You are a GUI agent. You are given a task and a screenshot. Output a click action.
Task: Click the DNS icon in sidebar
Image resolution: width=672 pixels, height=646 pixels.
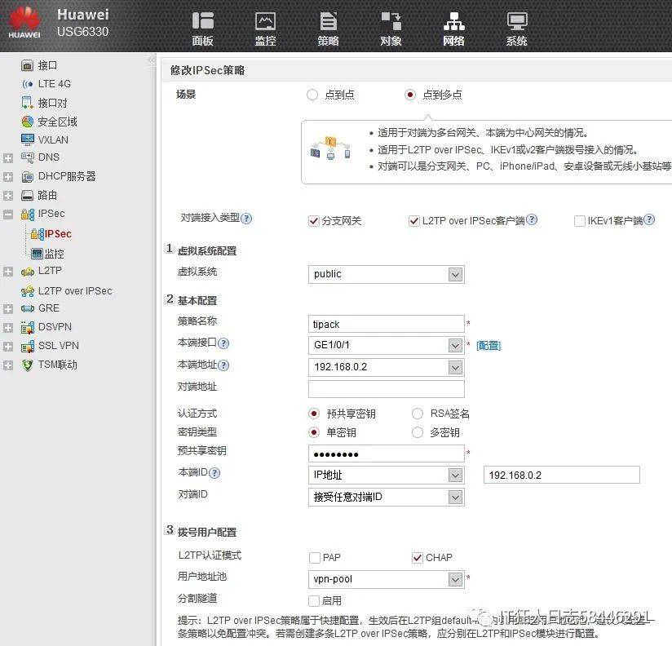(x=28, y=157)
